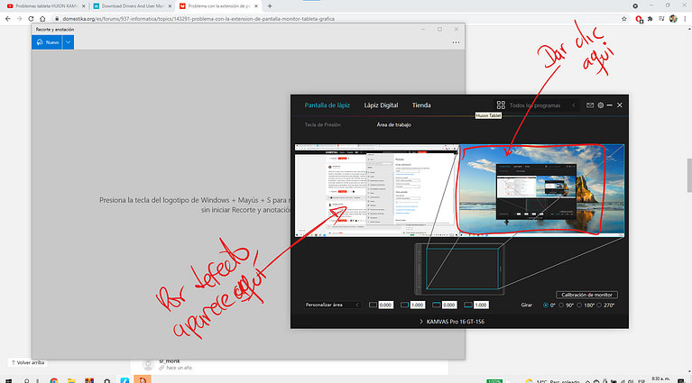Select the 180° rotation radio button
The image size is (692, 383).
click(x=579, y=305)
